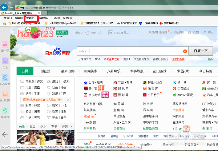The width and height of the screenshot is (218, 151).
Task: Open 操作系统下载 bookmark
Action: click(169, 23)
